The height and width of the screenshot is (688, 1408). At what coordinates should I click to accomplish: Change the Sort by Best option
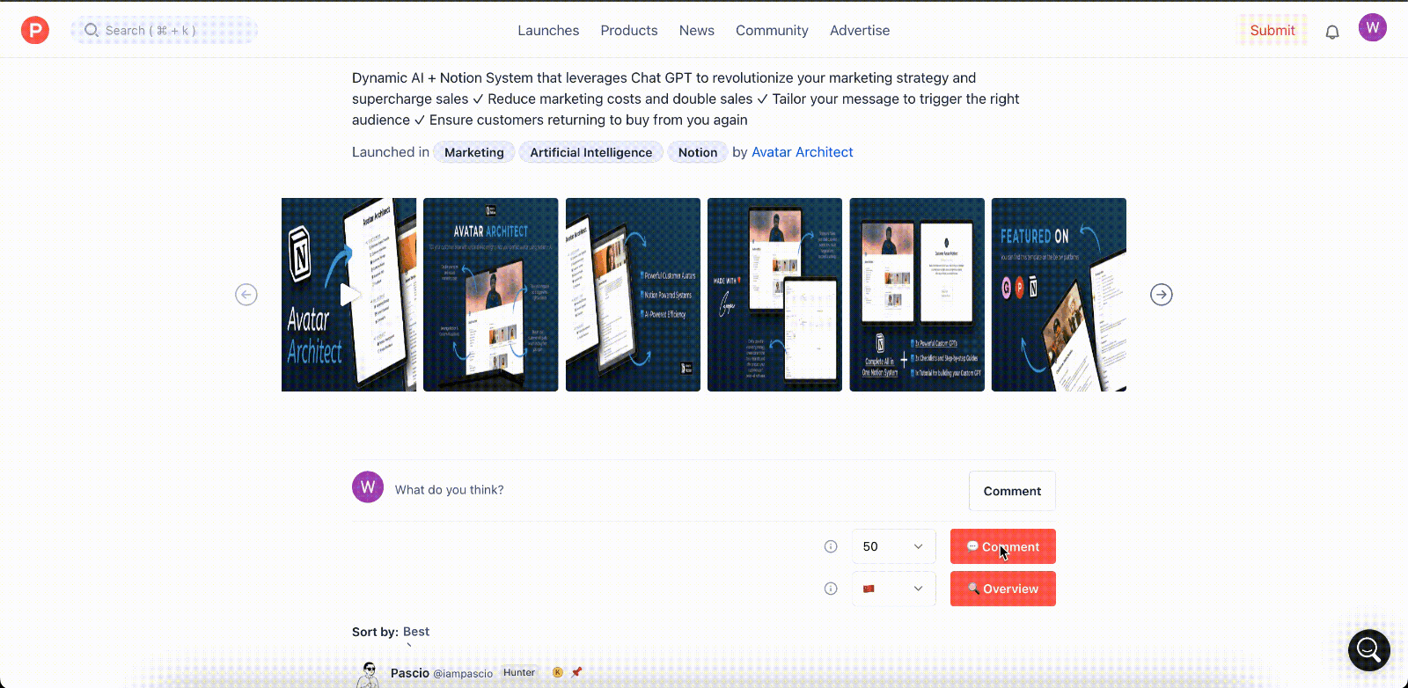(415, 632)
